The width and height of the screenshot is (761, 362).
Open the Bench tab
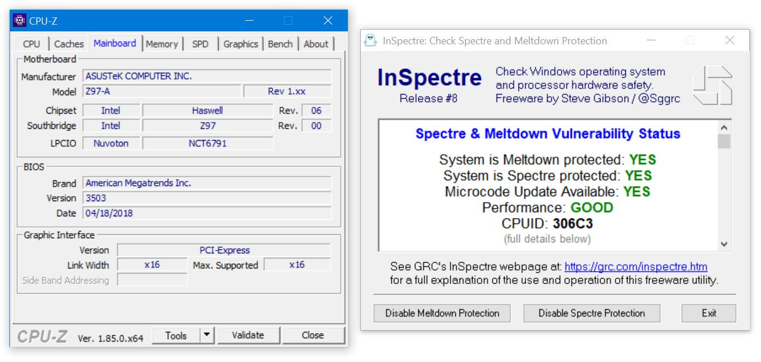pos(280,44)
